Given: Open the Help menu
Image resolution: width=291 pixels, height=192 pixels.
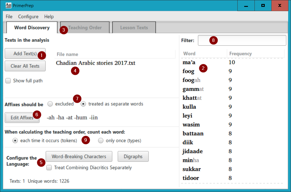Looking at the screenshot, I should pyautogui.click(x=49, y=17).
